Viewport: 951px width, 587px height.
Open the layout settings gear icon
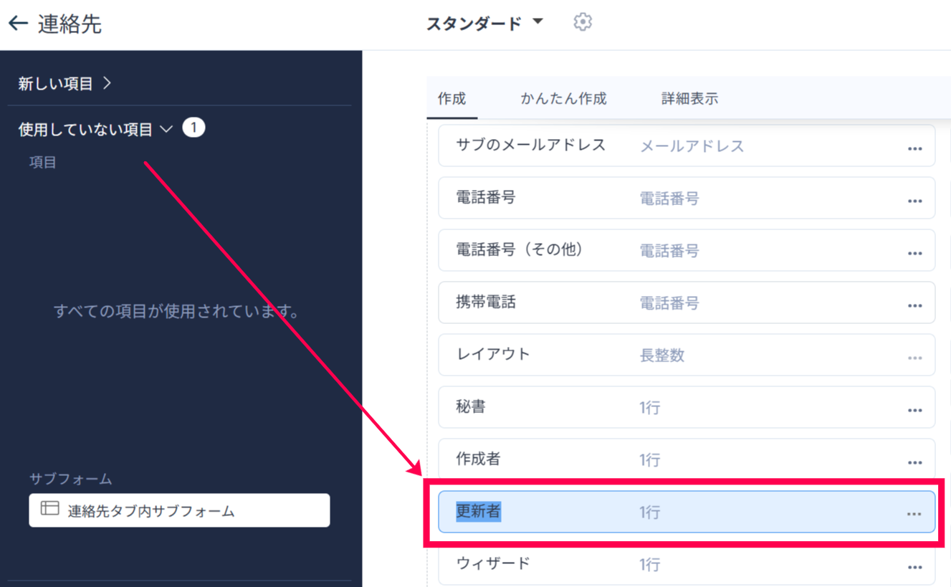point(583,22)
